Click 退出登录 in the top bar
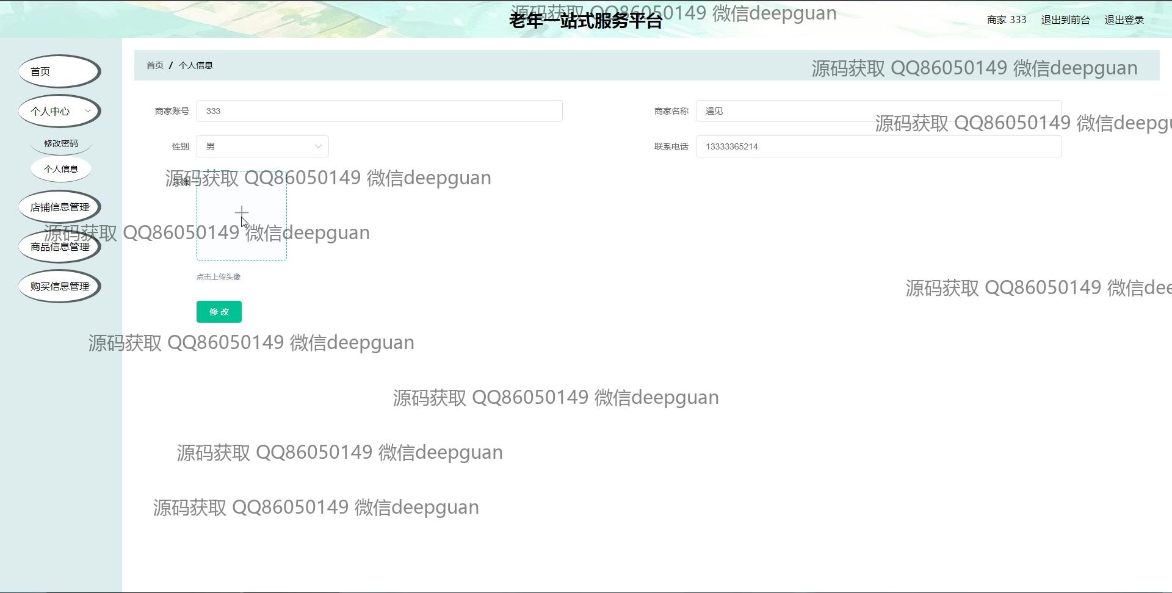Viewport: 1172px width, 593px height. 1124,20
